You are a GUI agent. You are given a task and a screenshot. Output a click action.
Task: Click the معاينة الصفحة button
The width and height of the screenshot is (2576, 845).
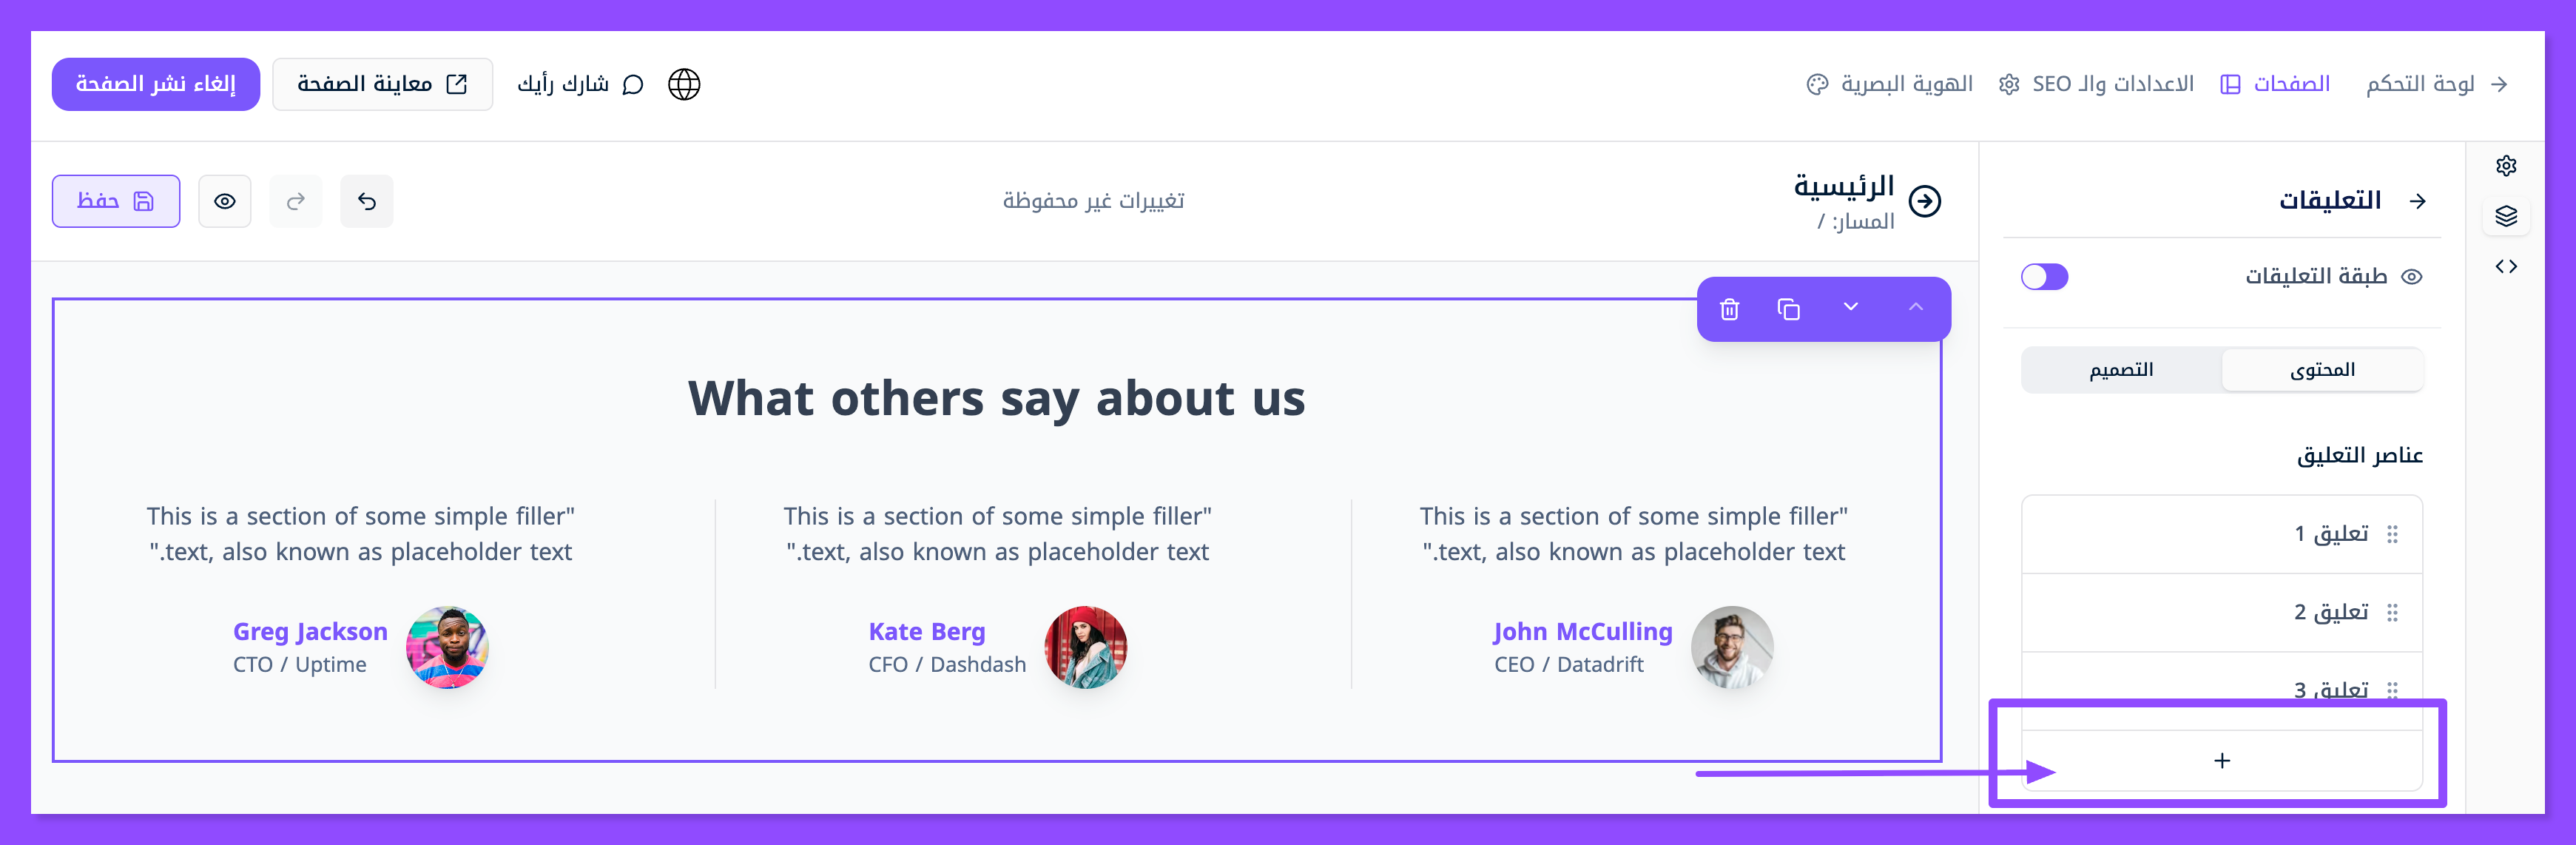pyautogui.click(x=382, y=84)
